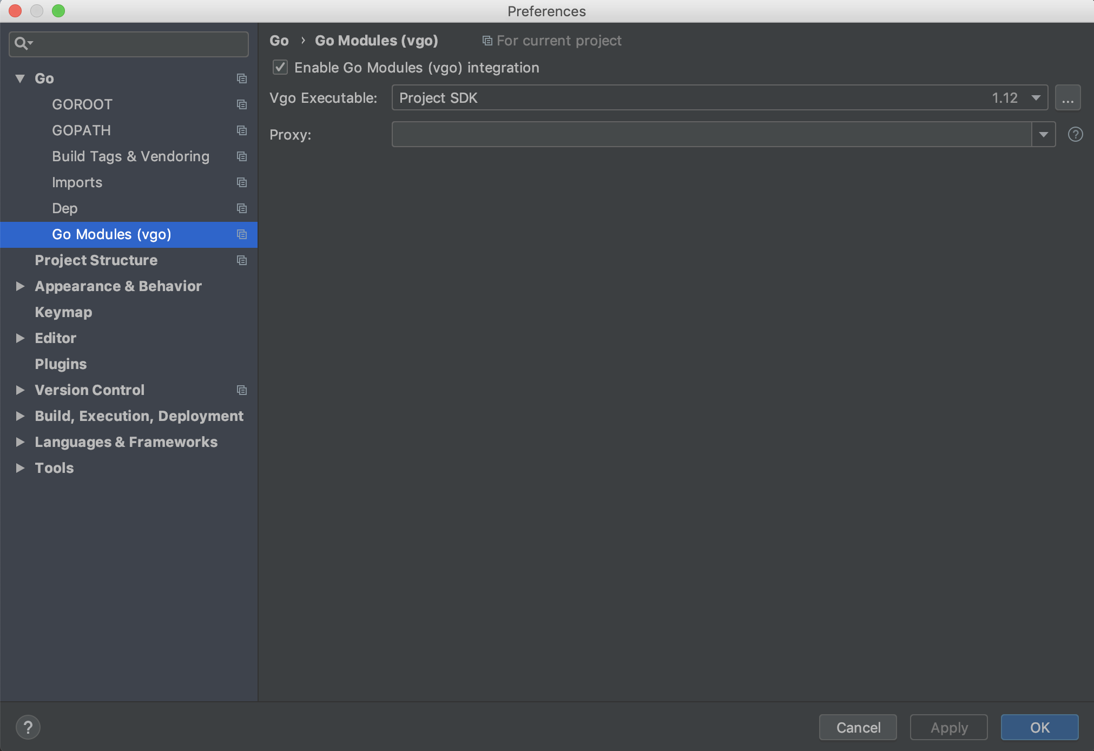Click the copy icon next to Go Modules (vgo)
1094x751 pixels.
point(242,234)
